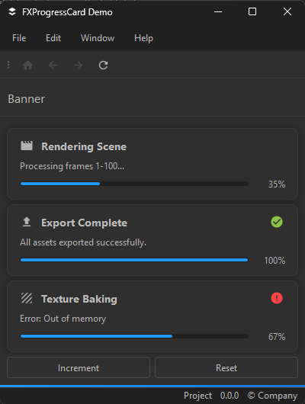Click 'All assets exported successfully.' text

click(x=83, y=242)
